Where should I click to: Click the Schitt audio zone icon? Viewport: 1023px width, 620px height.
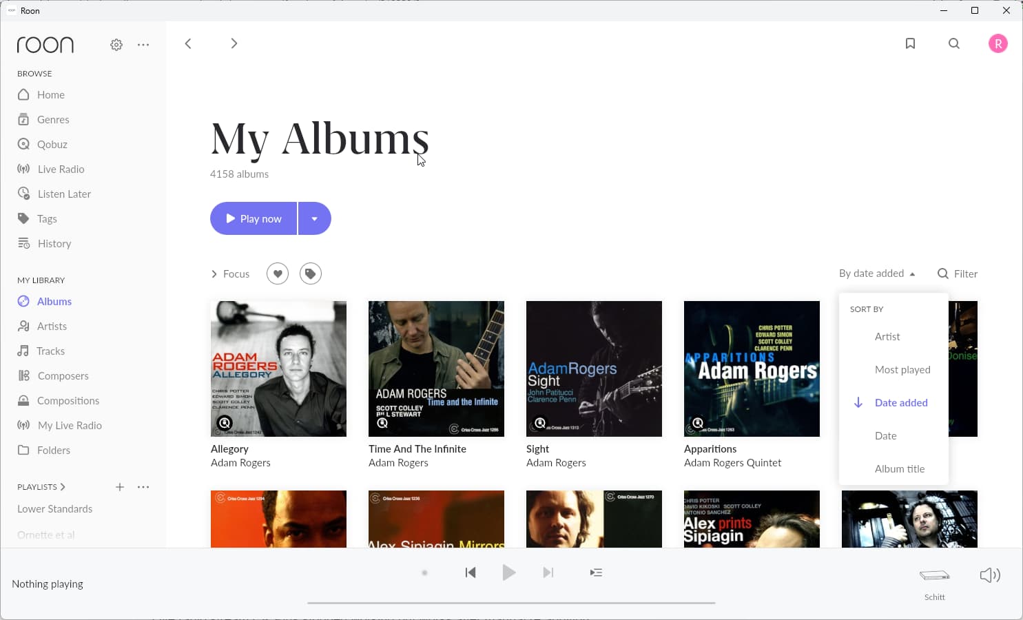[x=934, y=575]
